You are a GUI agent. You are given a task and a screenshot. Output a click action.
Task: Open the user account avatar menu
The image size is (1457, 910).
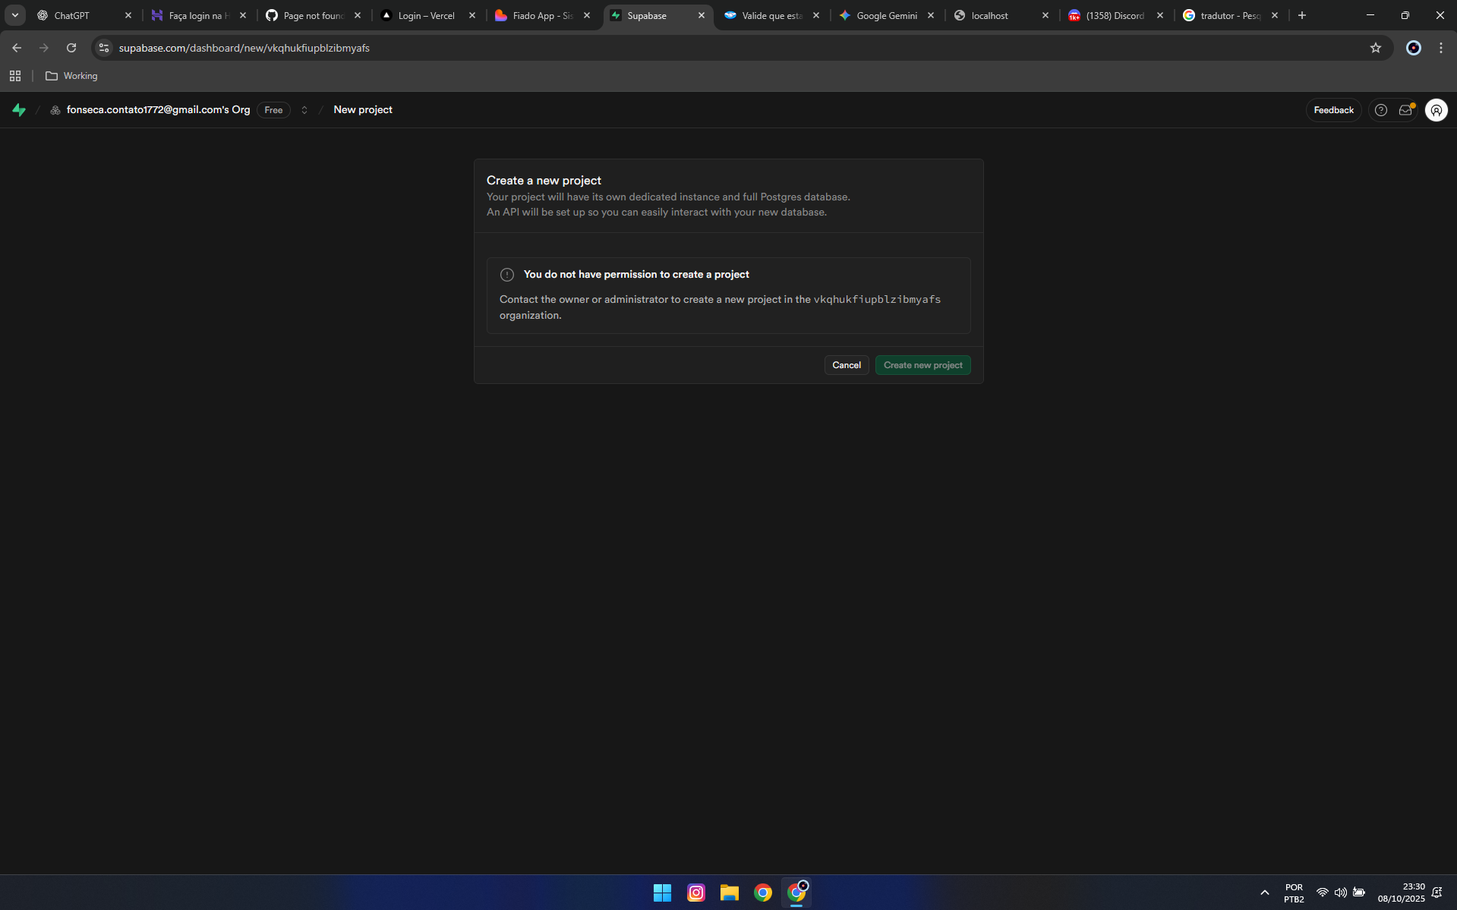(x=1436, y=110)
